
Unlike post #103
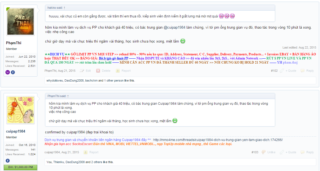(x=268, y=152)
